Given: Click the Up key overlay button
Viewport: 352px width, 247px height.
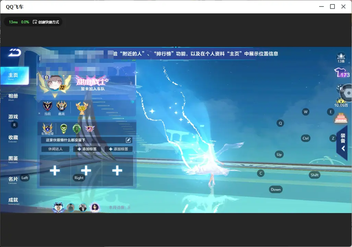Looking at the screenshot, I should point(279,154).
